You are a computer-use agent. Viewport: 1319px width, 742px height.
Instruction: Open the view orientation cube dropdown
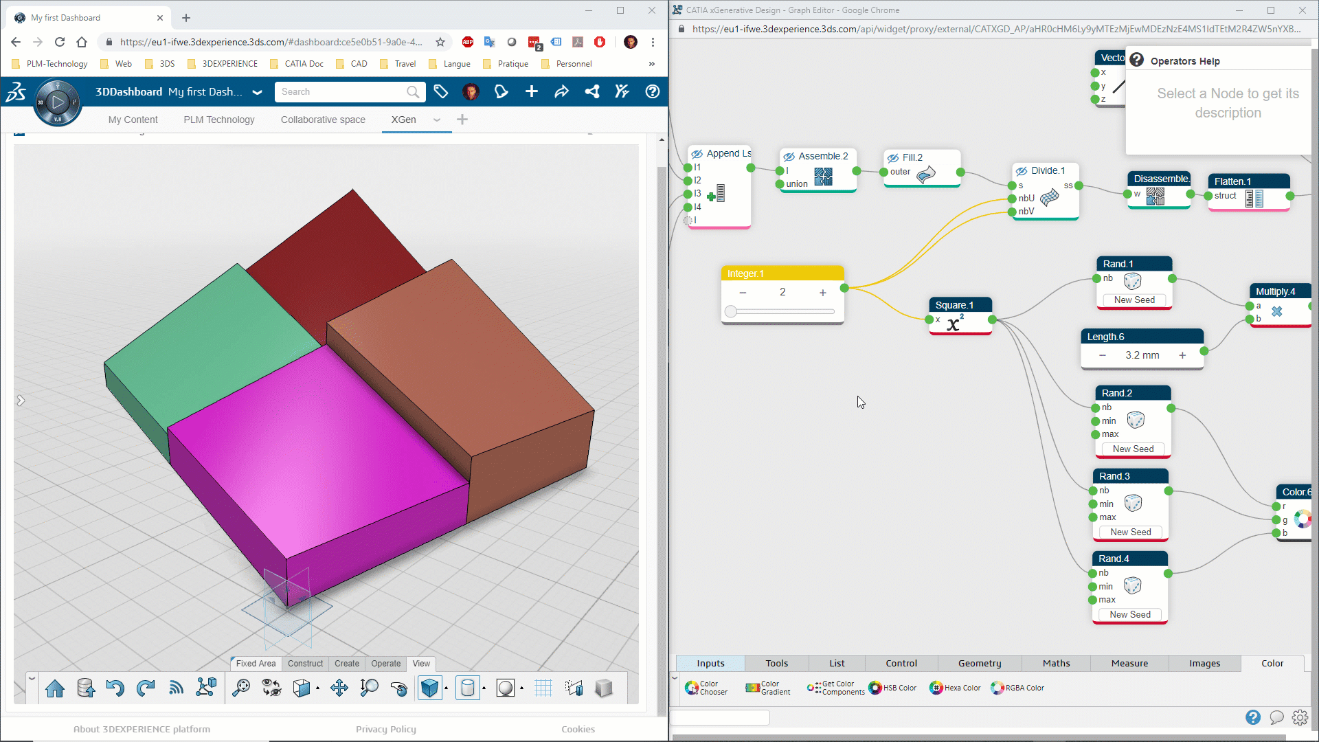317,688
